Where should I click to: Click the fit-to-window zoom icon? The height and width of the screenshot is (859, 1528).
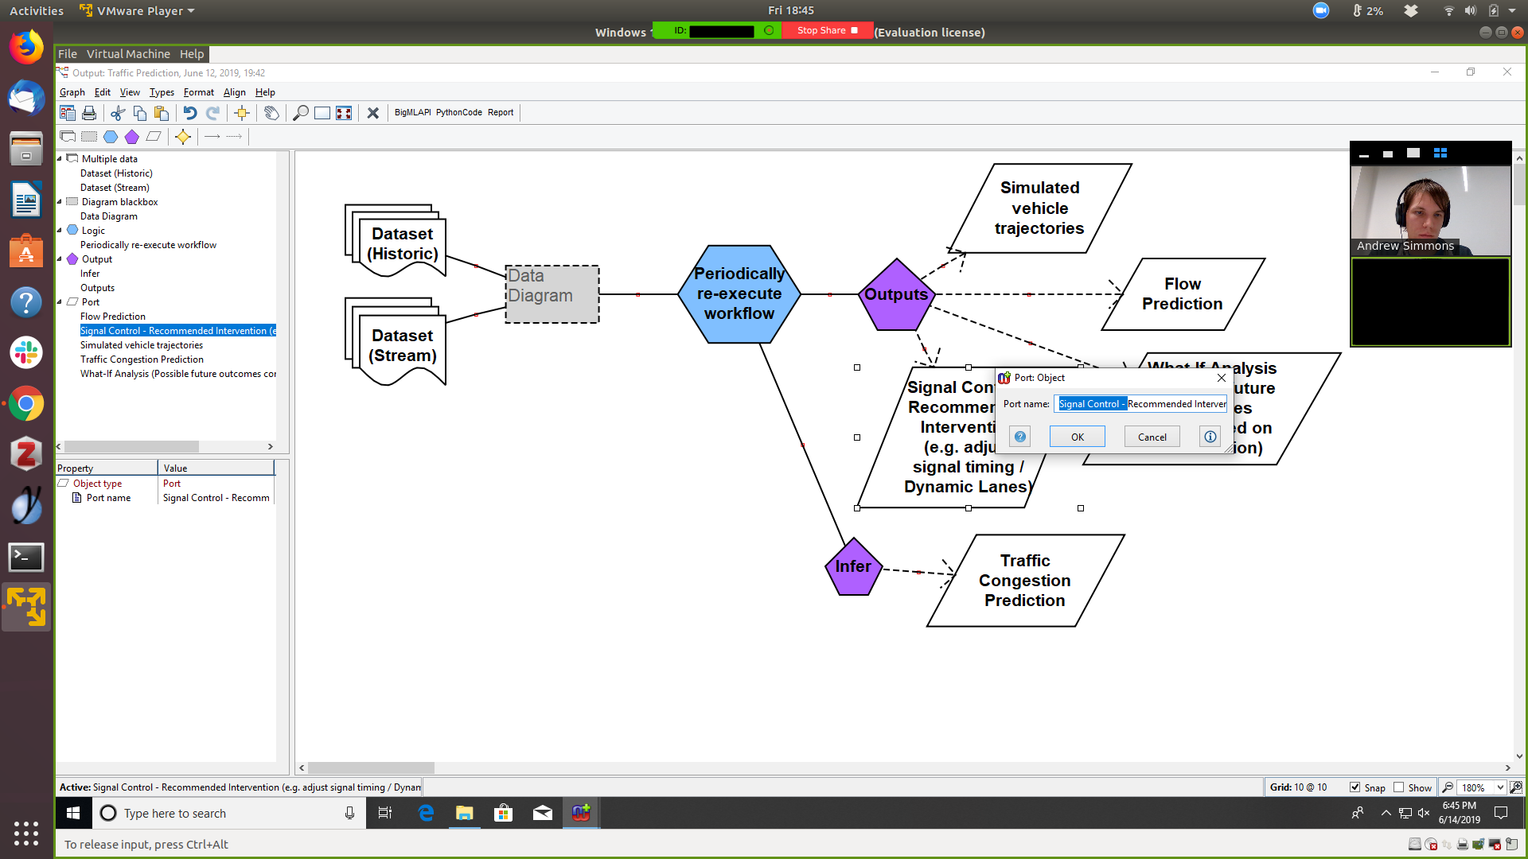pos(344,113)
